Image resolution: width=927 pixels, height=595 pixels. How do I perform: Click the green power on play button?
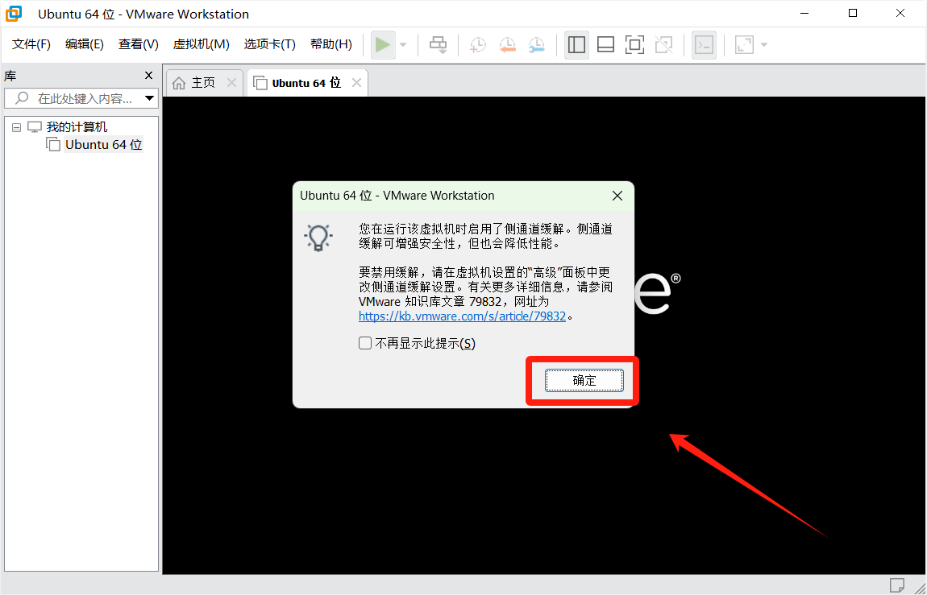pos(383,45)
